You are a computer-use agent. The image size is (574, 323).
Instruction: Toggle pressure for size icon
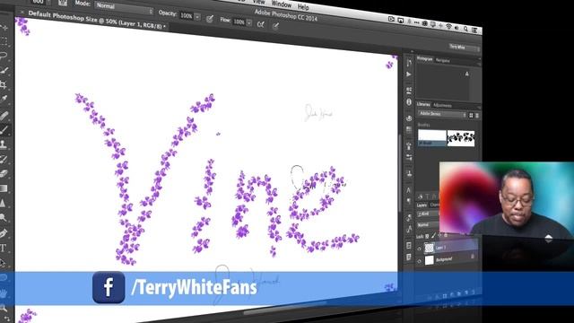click(275, 25)
